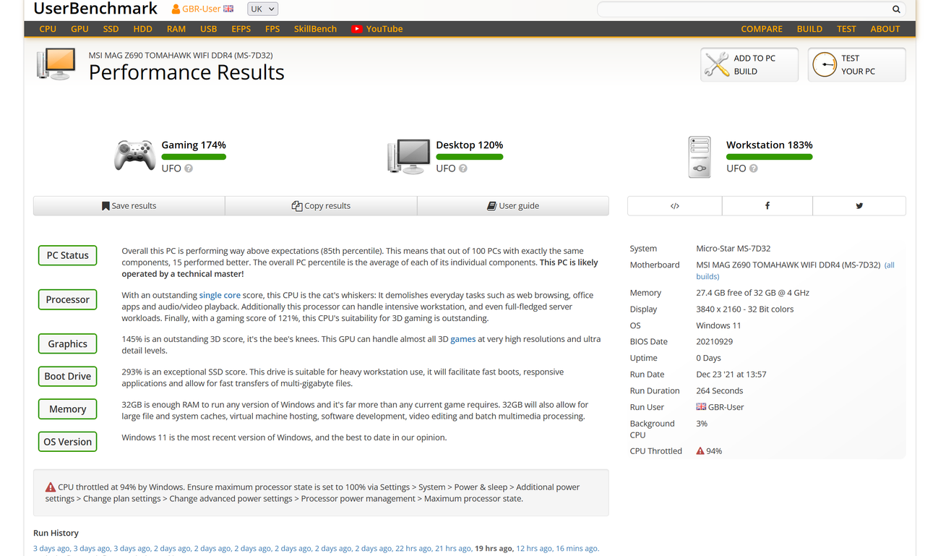925x556 pixels.
Task: Open the USB menu
Action: (208, 29)
